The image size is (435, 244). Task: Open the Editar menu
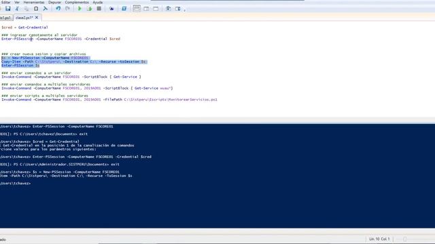tap(6, 2)
